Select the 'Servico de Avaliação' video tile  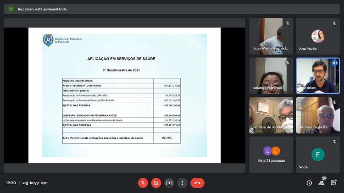click(272, 115)
